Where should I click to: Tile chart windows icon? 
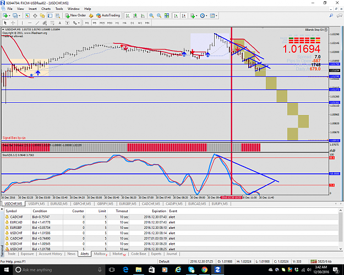click(x=167, y=15)
